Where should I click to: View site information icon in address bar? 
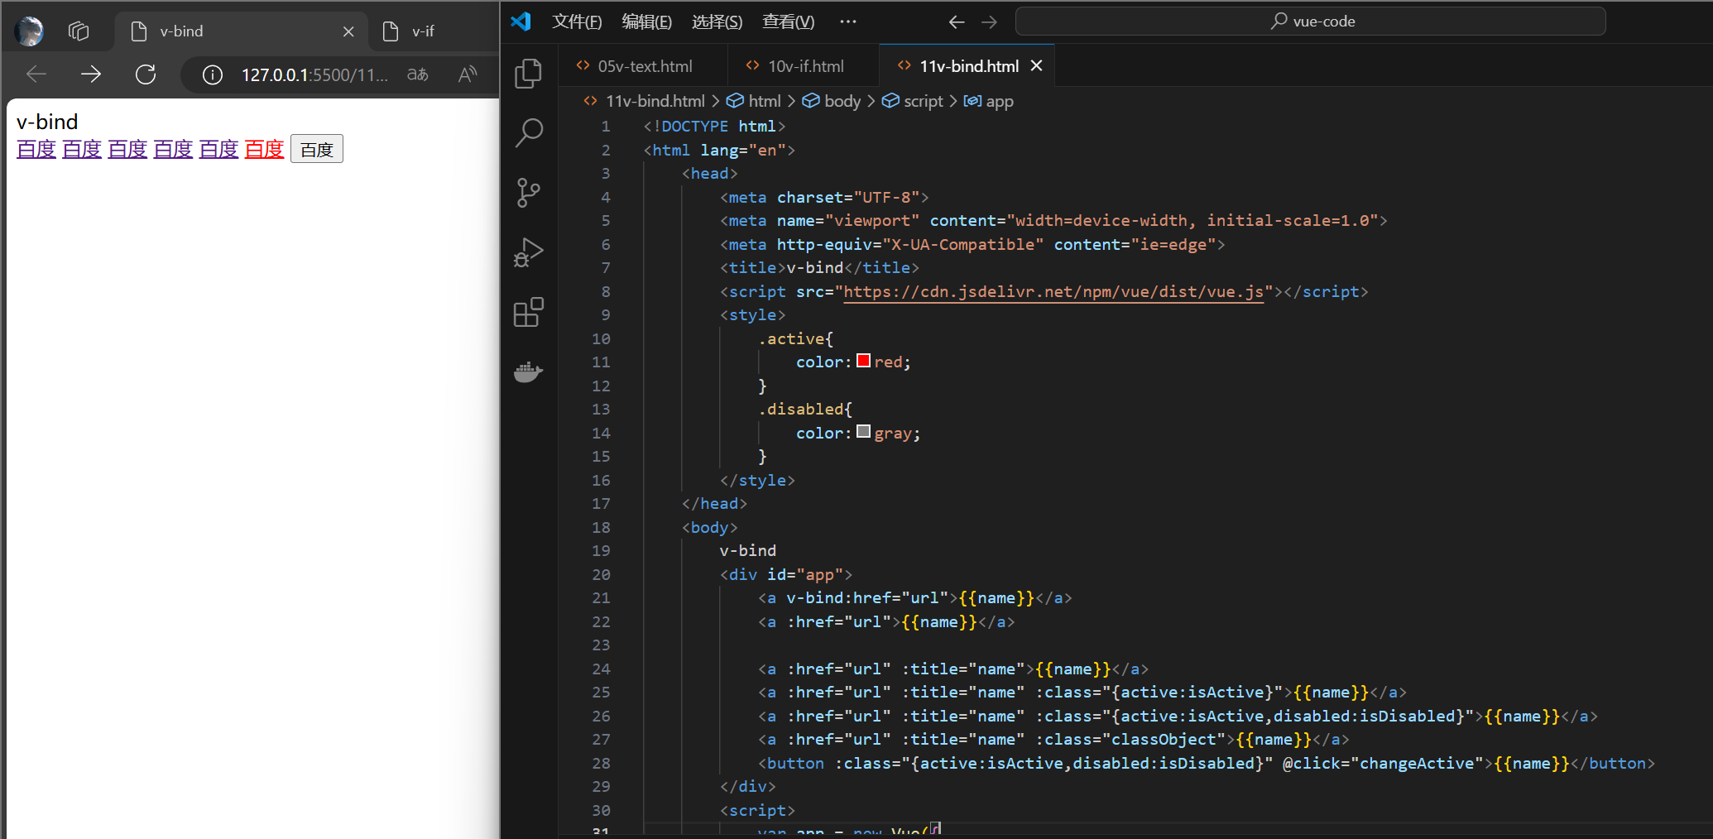tap(213, 75)
